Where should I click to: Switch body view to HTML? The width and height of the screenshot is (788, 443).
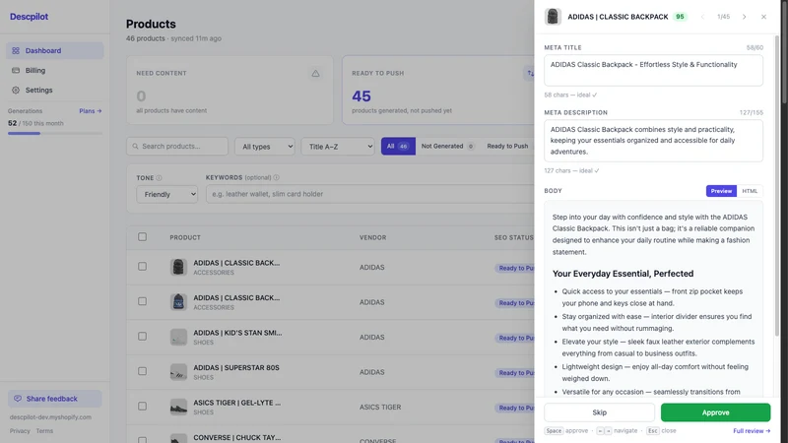(x=750, y=191)
